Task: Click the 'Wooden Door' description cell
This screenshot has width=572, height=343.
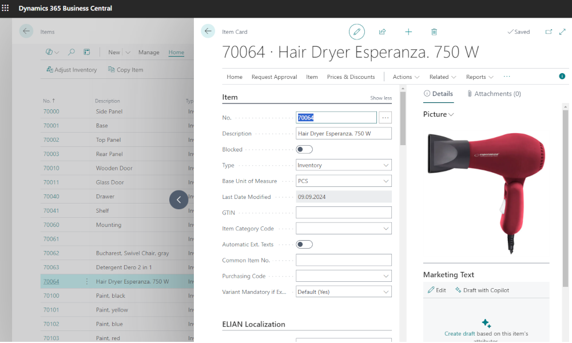Action: (114, 168)
